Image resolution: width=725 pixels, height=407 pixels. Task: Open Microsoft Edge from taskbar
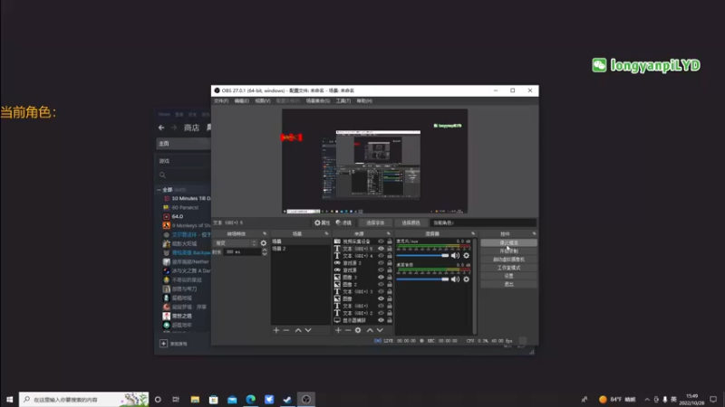click(x=251, y=399)
